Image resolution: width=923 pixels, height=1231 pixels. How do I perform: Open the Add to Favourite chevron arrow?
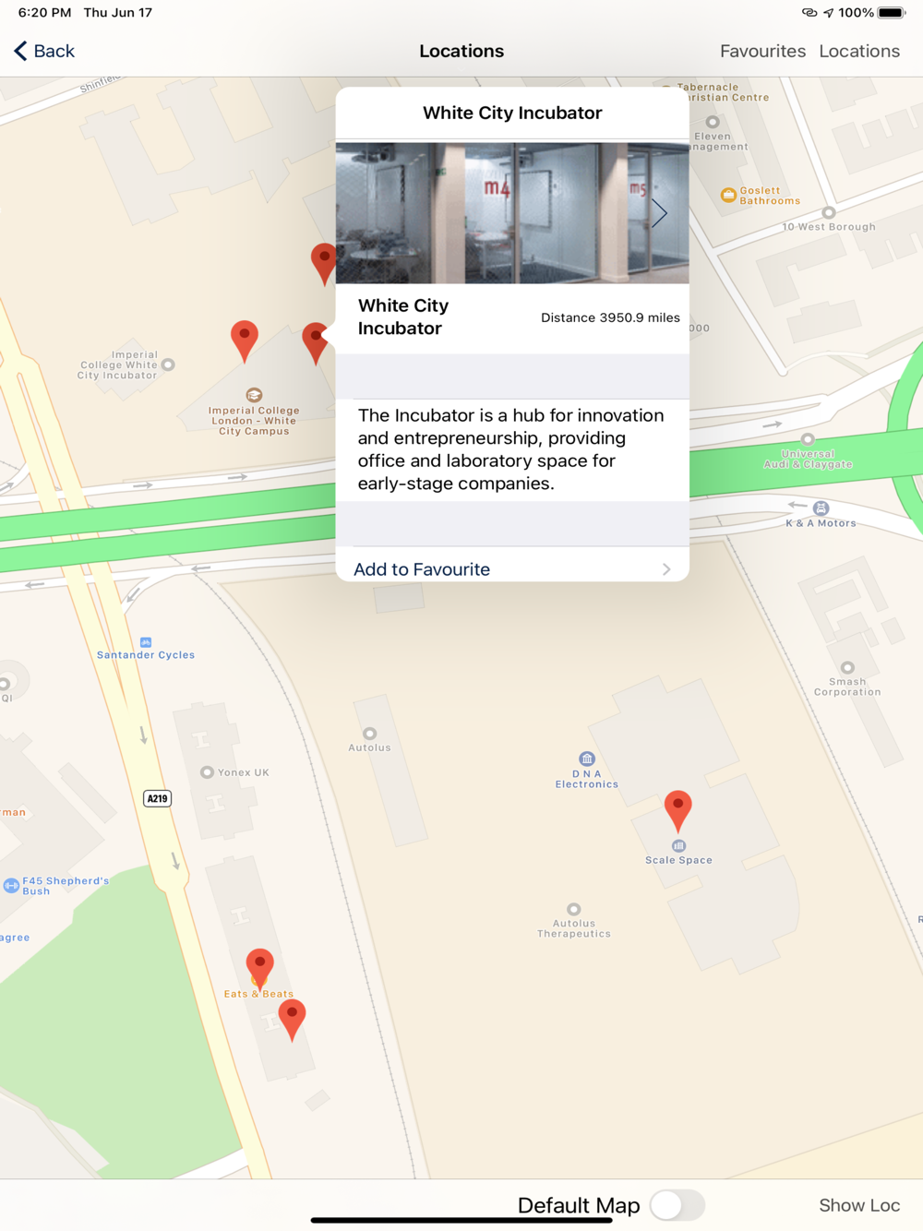[x=666, y=569]
